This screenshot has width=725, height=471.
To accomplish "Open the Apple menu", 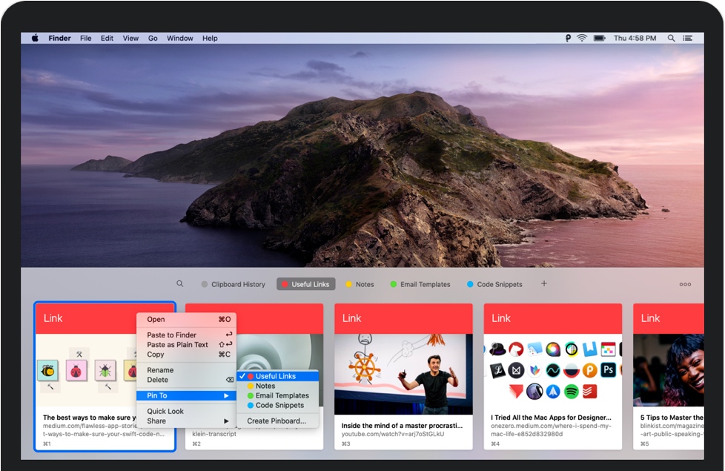I will pos(35,39).
